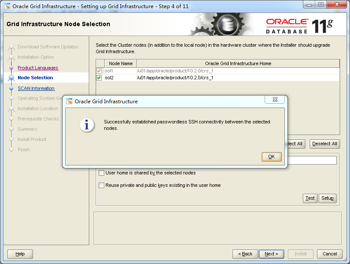Screen dimensions: 350x264
Task: Enable 'User home is shared by the selected nodes'
Action: click(x=101, y=173)
